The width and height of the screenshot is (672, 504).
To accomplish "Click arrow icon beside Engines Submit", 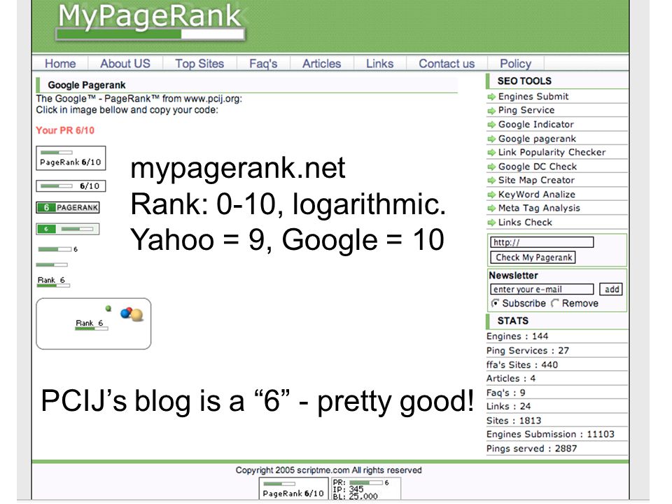I will click(x=491, y=97).
